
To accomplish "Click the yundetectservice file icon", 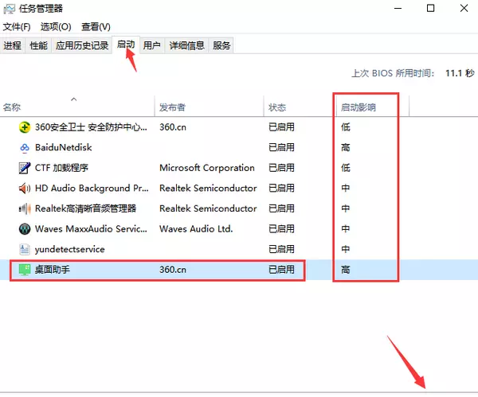I will (25, 249).
